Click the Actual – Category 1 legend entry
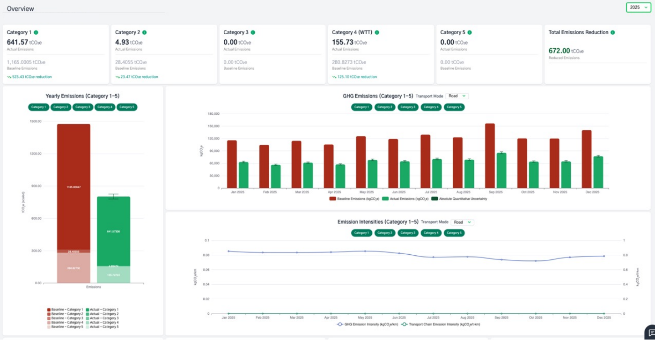This screenshot has width=655, height=340. (102, 310)
